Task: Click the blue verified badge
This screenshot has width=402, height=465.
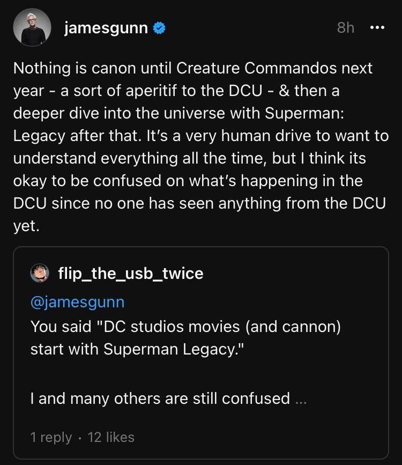Action: (x=159, y=28)
